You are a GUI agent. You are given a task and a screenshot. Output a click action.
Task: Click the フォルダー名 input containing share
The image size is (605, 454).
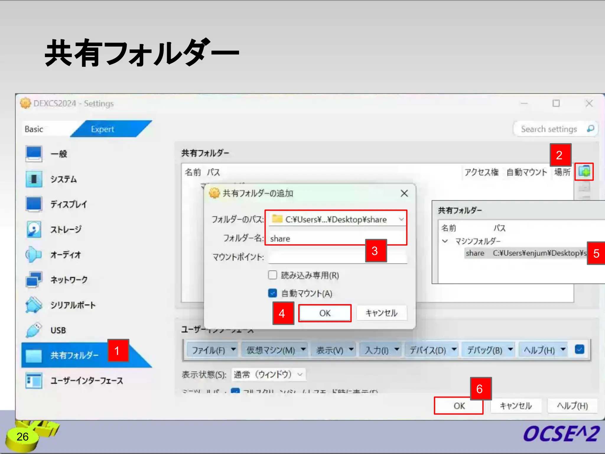(337, 238)
